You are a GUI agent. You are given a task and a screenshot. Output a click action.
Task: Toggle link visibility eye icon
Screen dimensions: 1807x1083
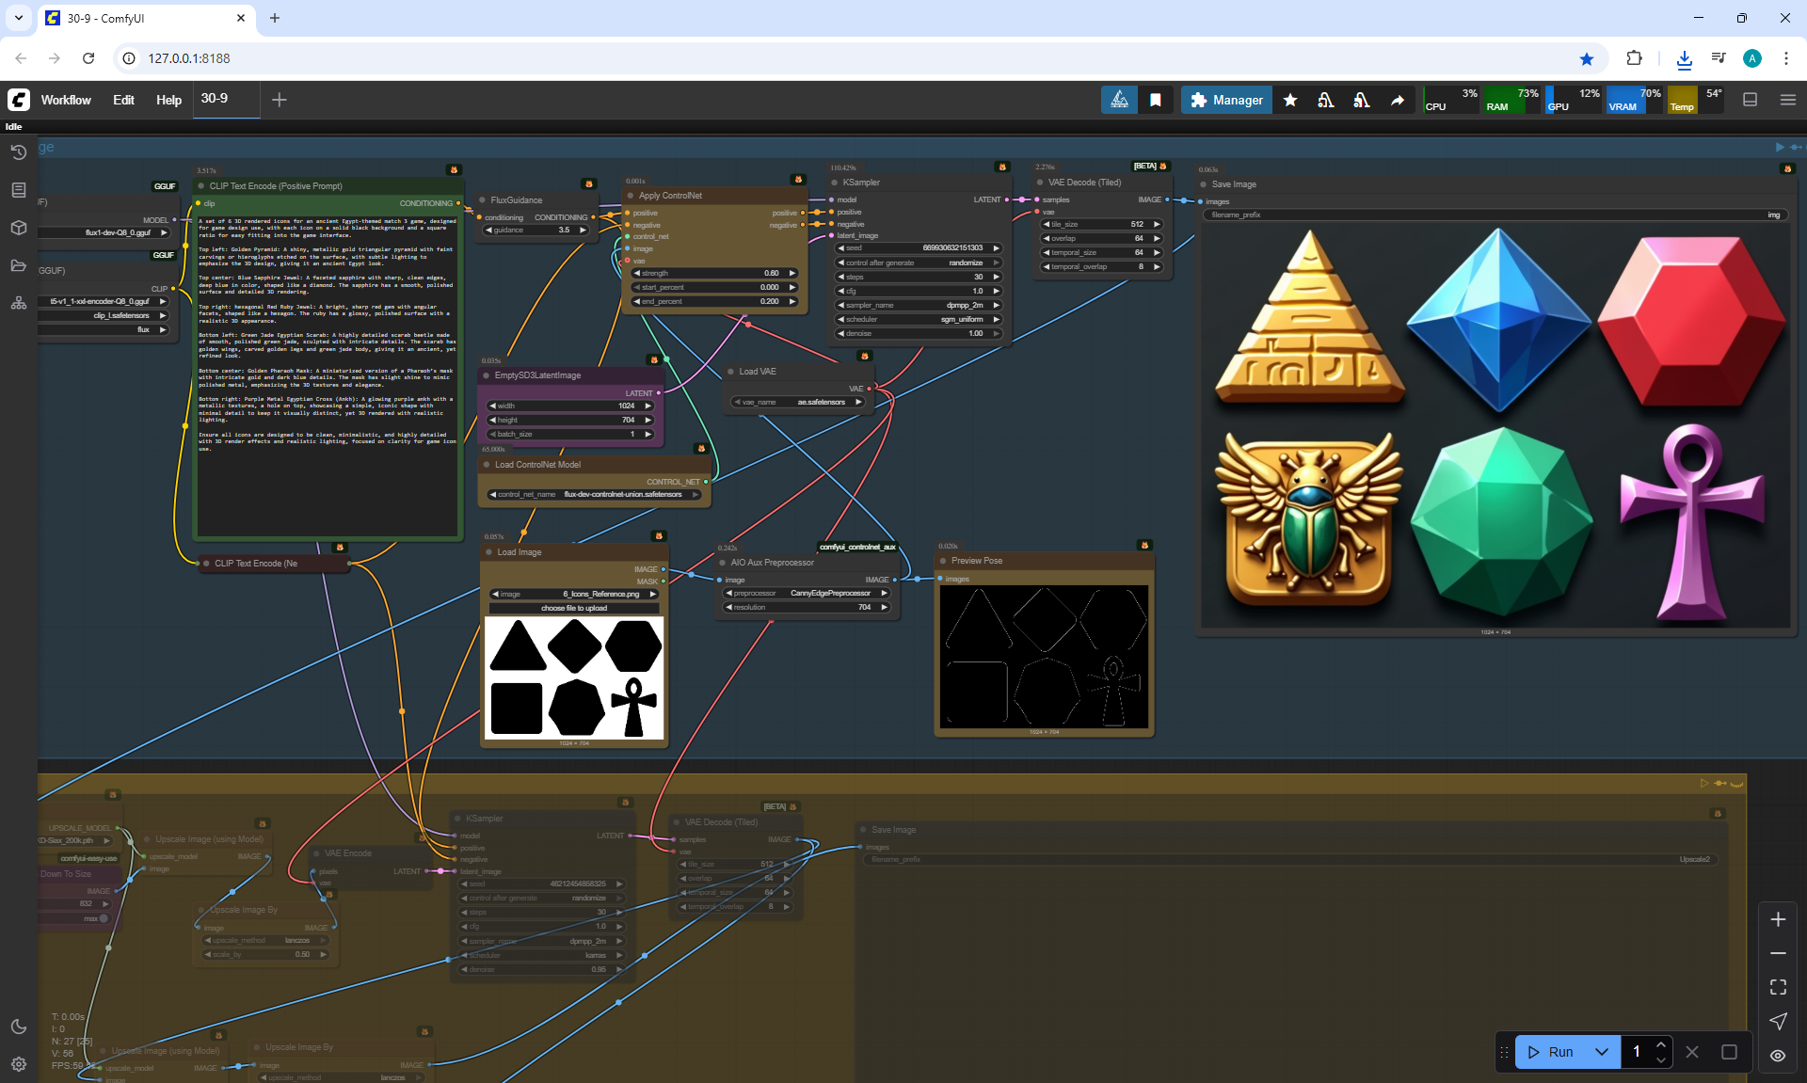[x=1777, y=1056]
